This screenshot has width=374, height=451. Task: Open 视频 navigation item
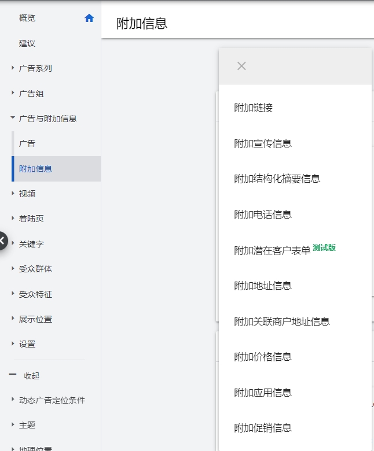(x=27, y=194)
